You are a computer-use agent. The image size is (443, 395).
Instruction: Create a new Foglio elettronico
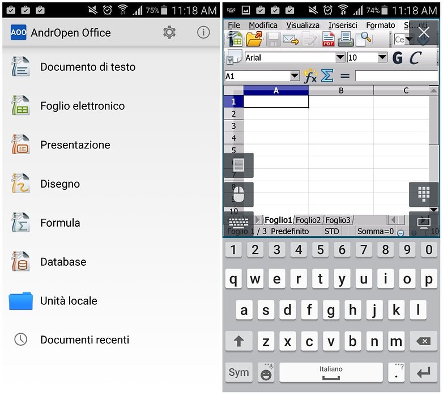pyautogui.click(x=111, y=106)
